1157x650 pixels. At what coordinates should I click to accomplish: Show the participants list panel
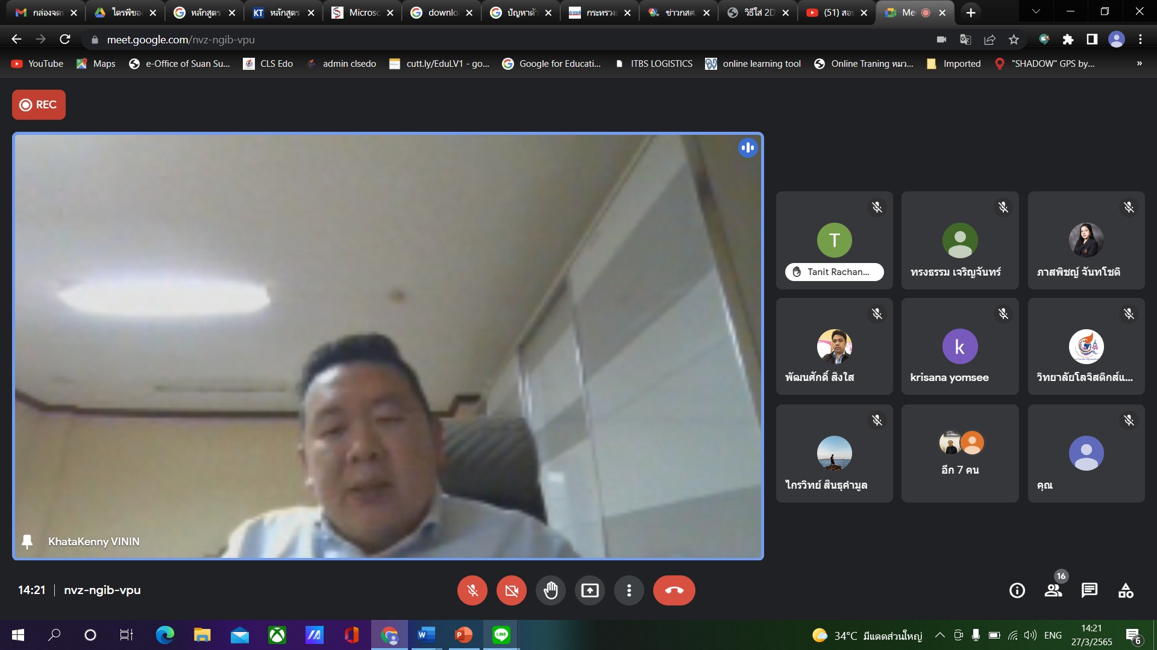(x=1053, y=590)
